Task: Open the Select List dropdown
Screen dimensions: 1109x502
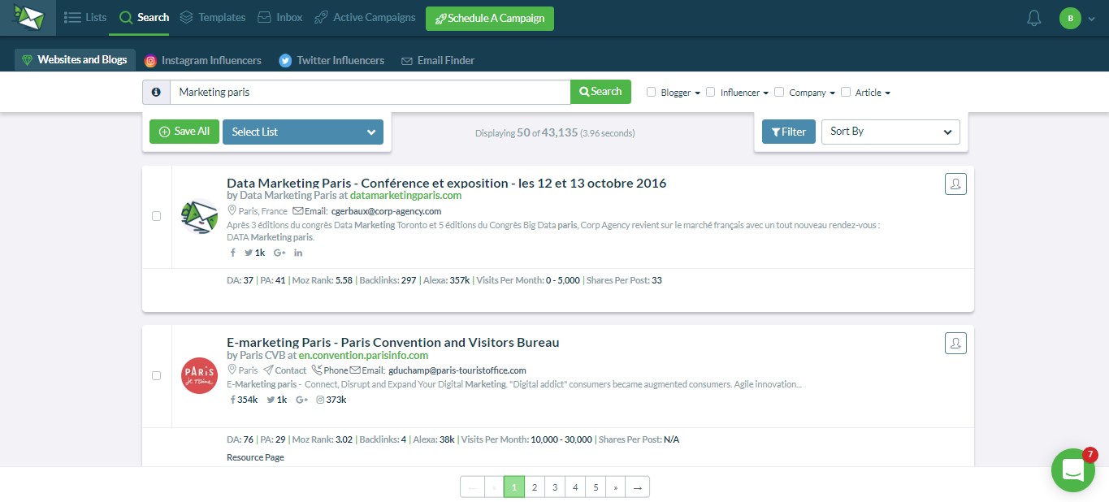Action: [x=303, y=132]
